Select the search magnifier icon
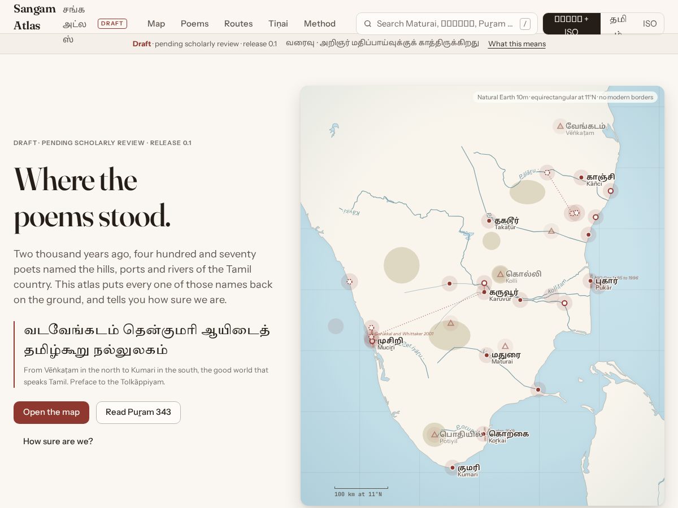Image resolution: width=678 pixels, height=508 pixels. (x=367, y=24)
